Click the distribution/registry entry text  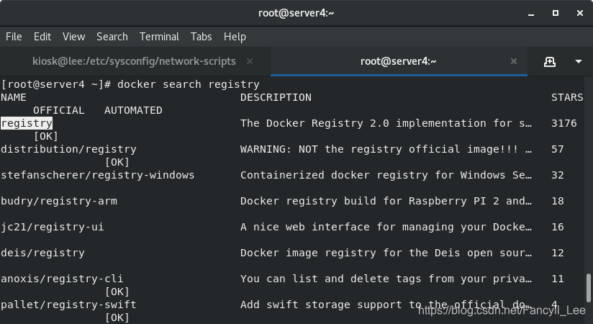click(x=68, y=149)
